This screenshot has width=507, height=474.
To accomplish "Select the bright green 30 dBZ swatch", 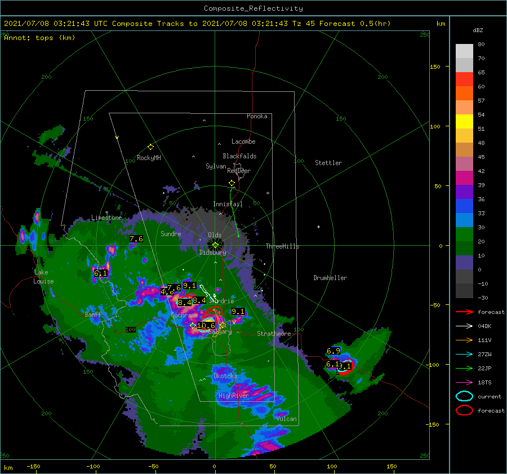I will (464, 234).
